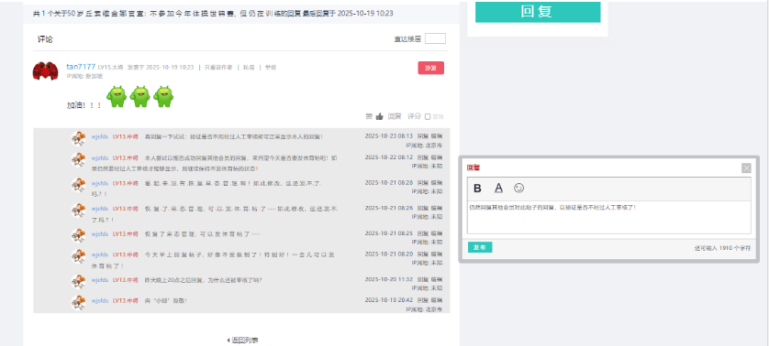Click the back arrow next to 返回列表

pos(228,341)
